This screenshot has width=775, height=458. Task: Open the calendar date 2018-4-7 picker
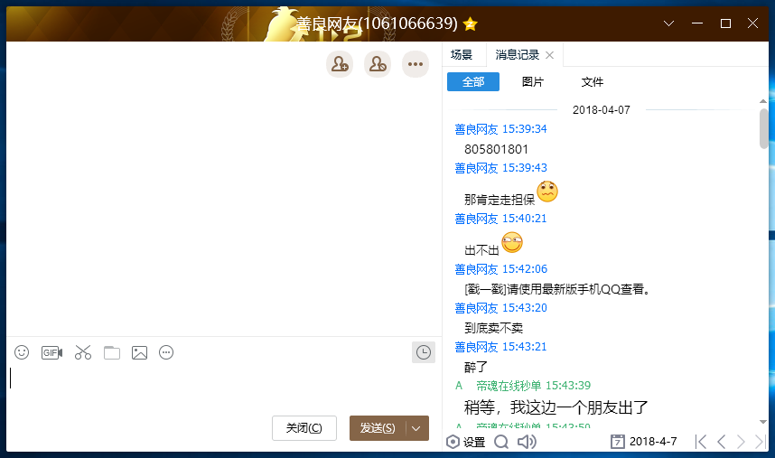(x=643, y=441)
